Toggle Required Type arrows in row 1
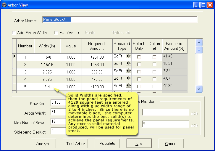The image size is (215, 151). point(128,56)
